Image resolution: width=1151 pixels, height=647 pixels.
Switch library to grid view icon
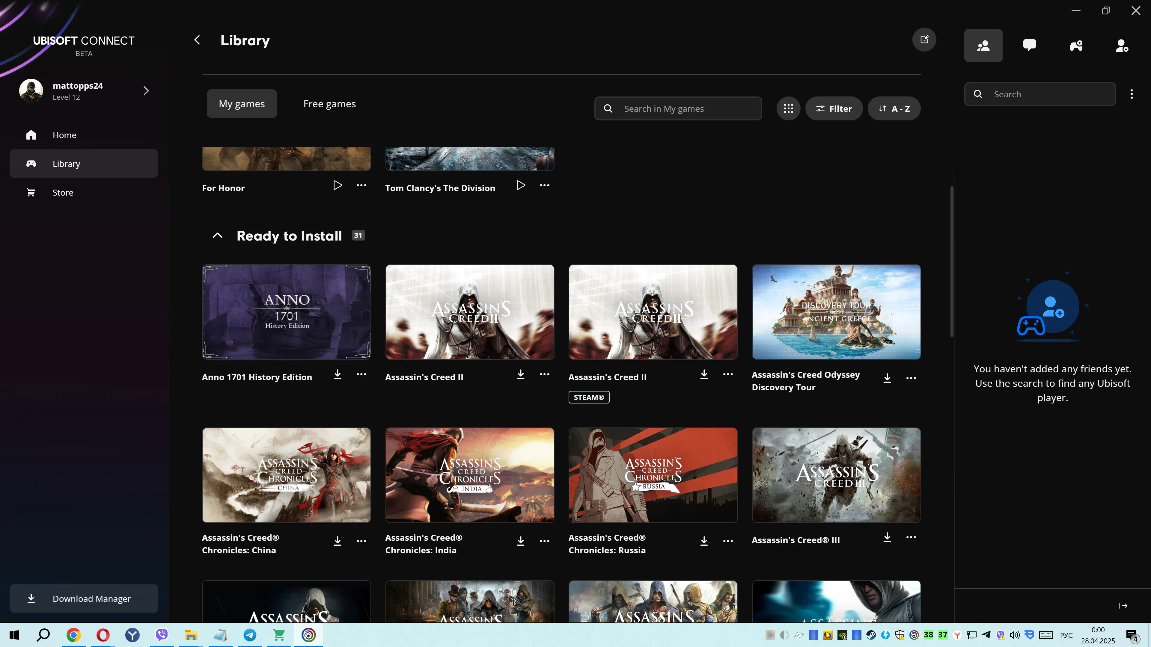click(x=788, y=108)
